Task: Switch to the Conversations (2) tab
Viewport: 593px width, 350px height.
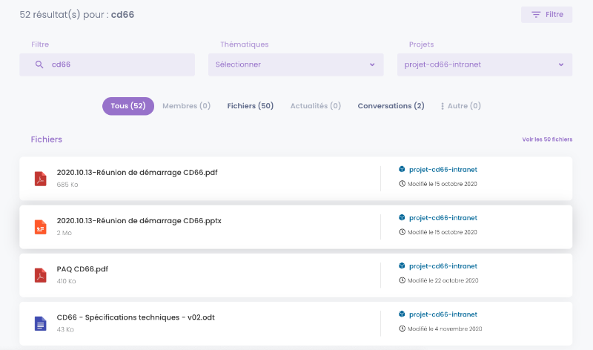Action: pyautogui.click(x=391, y=106)
